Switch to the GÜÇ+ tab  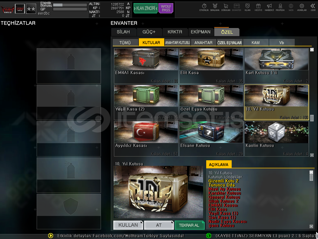tap(149, 32)
